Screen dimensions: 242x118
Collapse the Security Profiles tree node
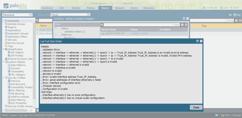pos(4,78)
